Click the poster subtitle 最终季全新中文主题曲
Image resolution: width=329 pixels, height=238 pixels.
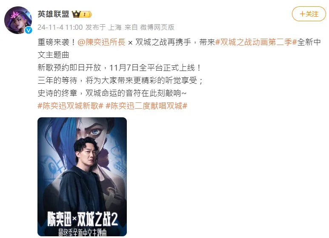83,232
